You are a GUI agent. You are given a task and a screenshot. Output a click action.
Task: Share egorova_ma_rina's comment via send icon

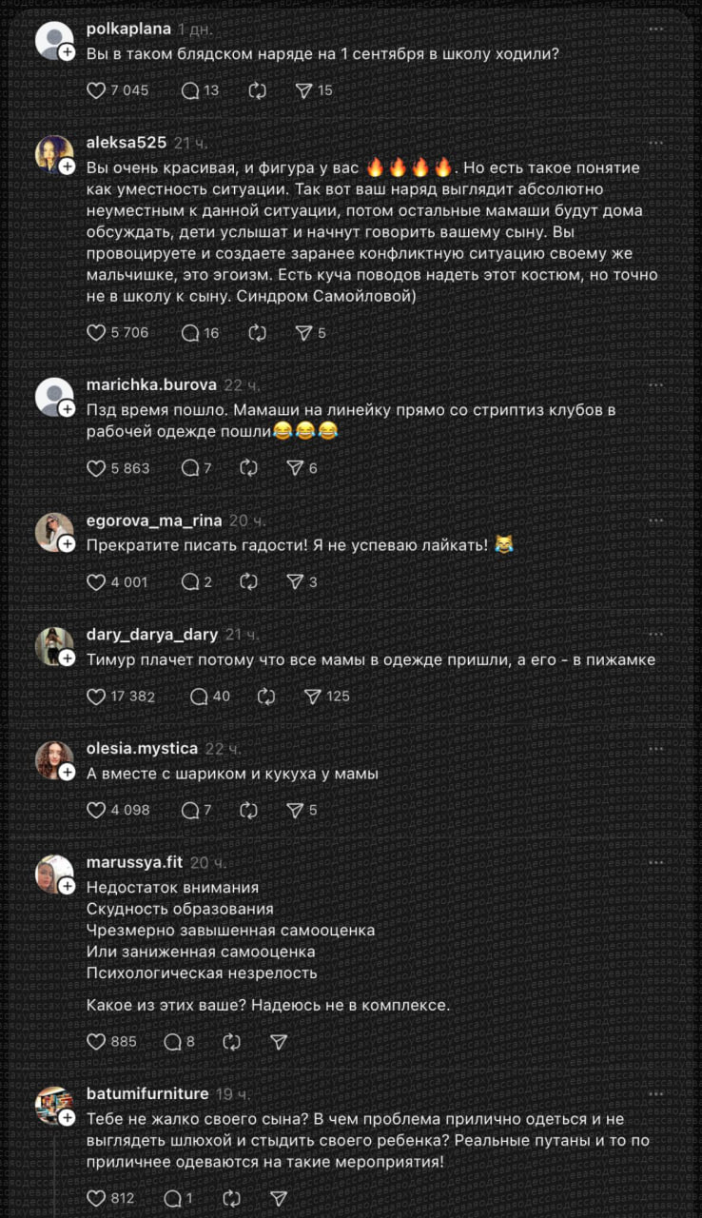click(x=296, y=581)
